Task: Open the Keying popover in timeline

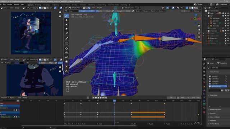Action: tap(13, 98)
